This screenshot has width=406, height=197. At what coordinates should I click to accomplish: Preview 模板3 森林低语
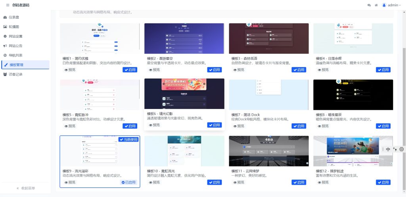[x=239, y=70]
